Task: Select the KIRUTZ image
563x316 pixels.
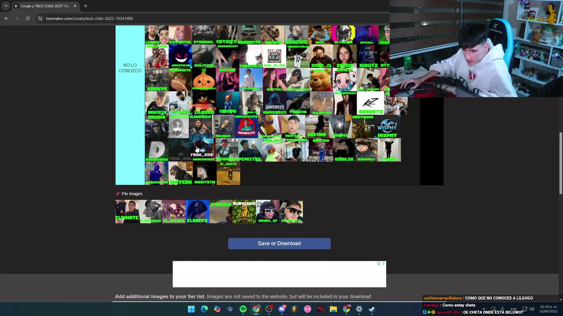Action: [x=368, y=57]
